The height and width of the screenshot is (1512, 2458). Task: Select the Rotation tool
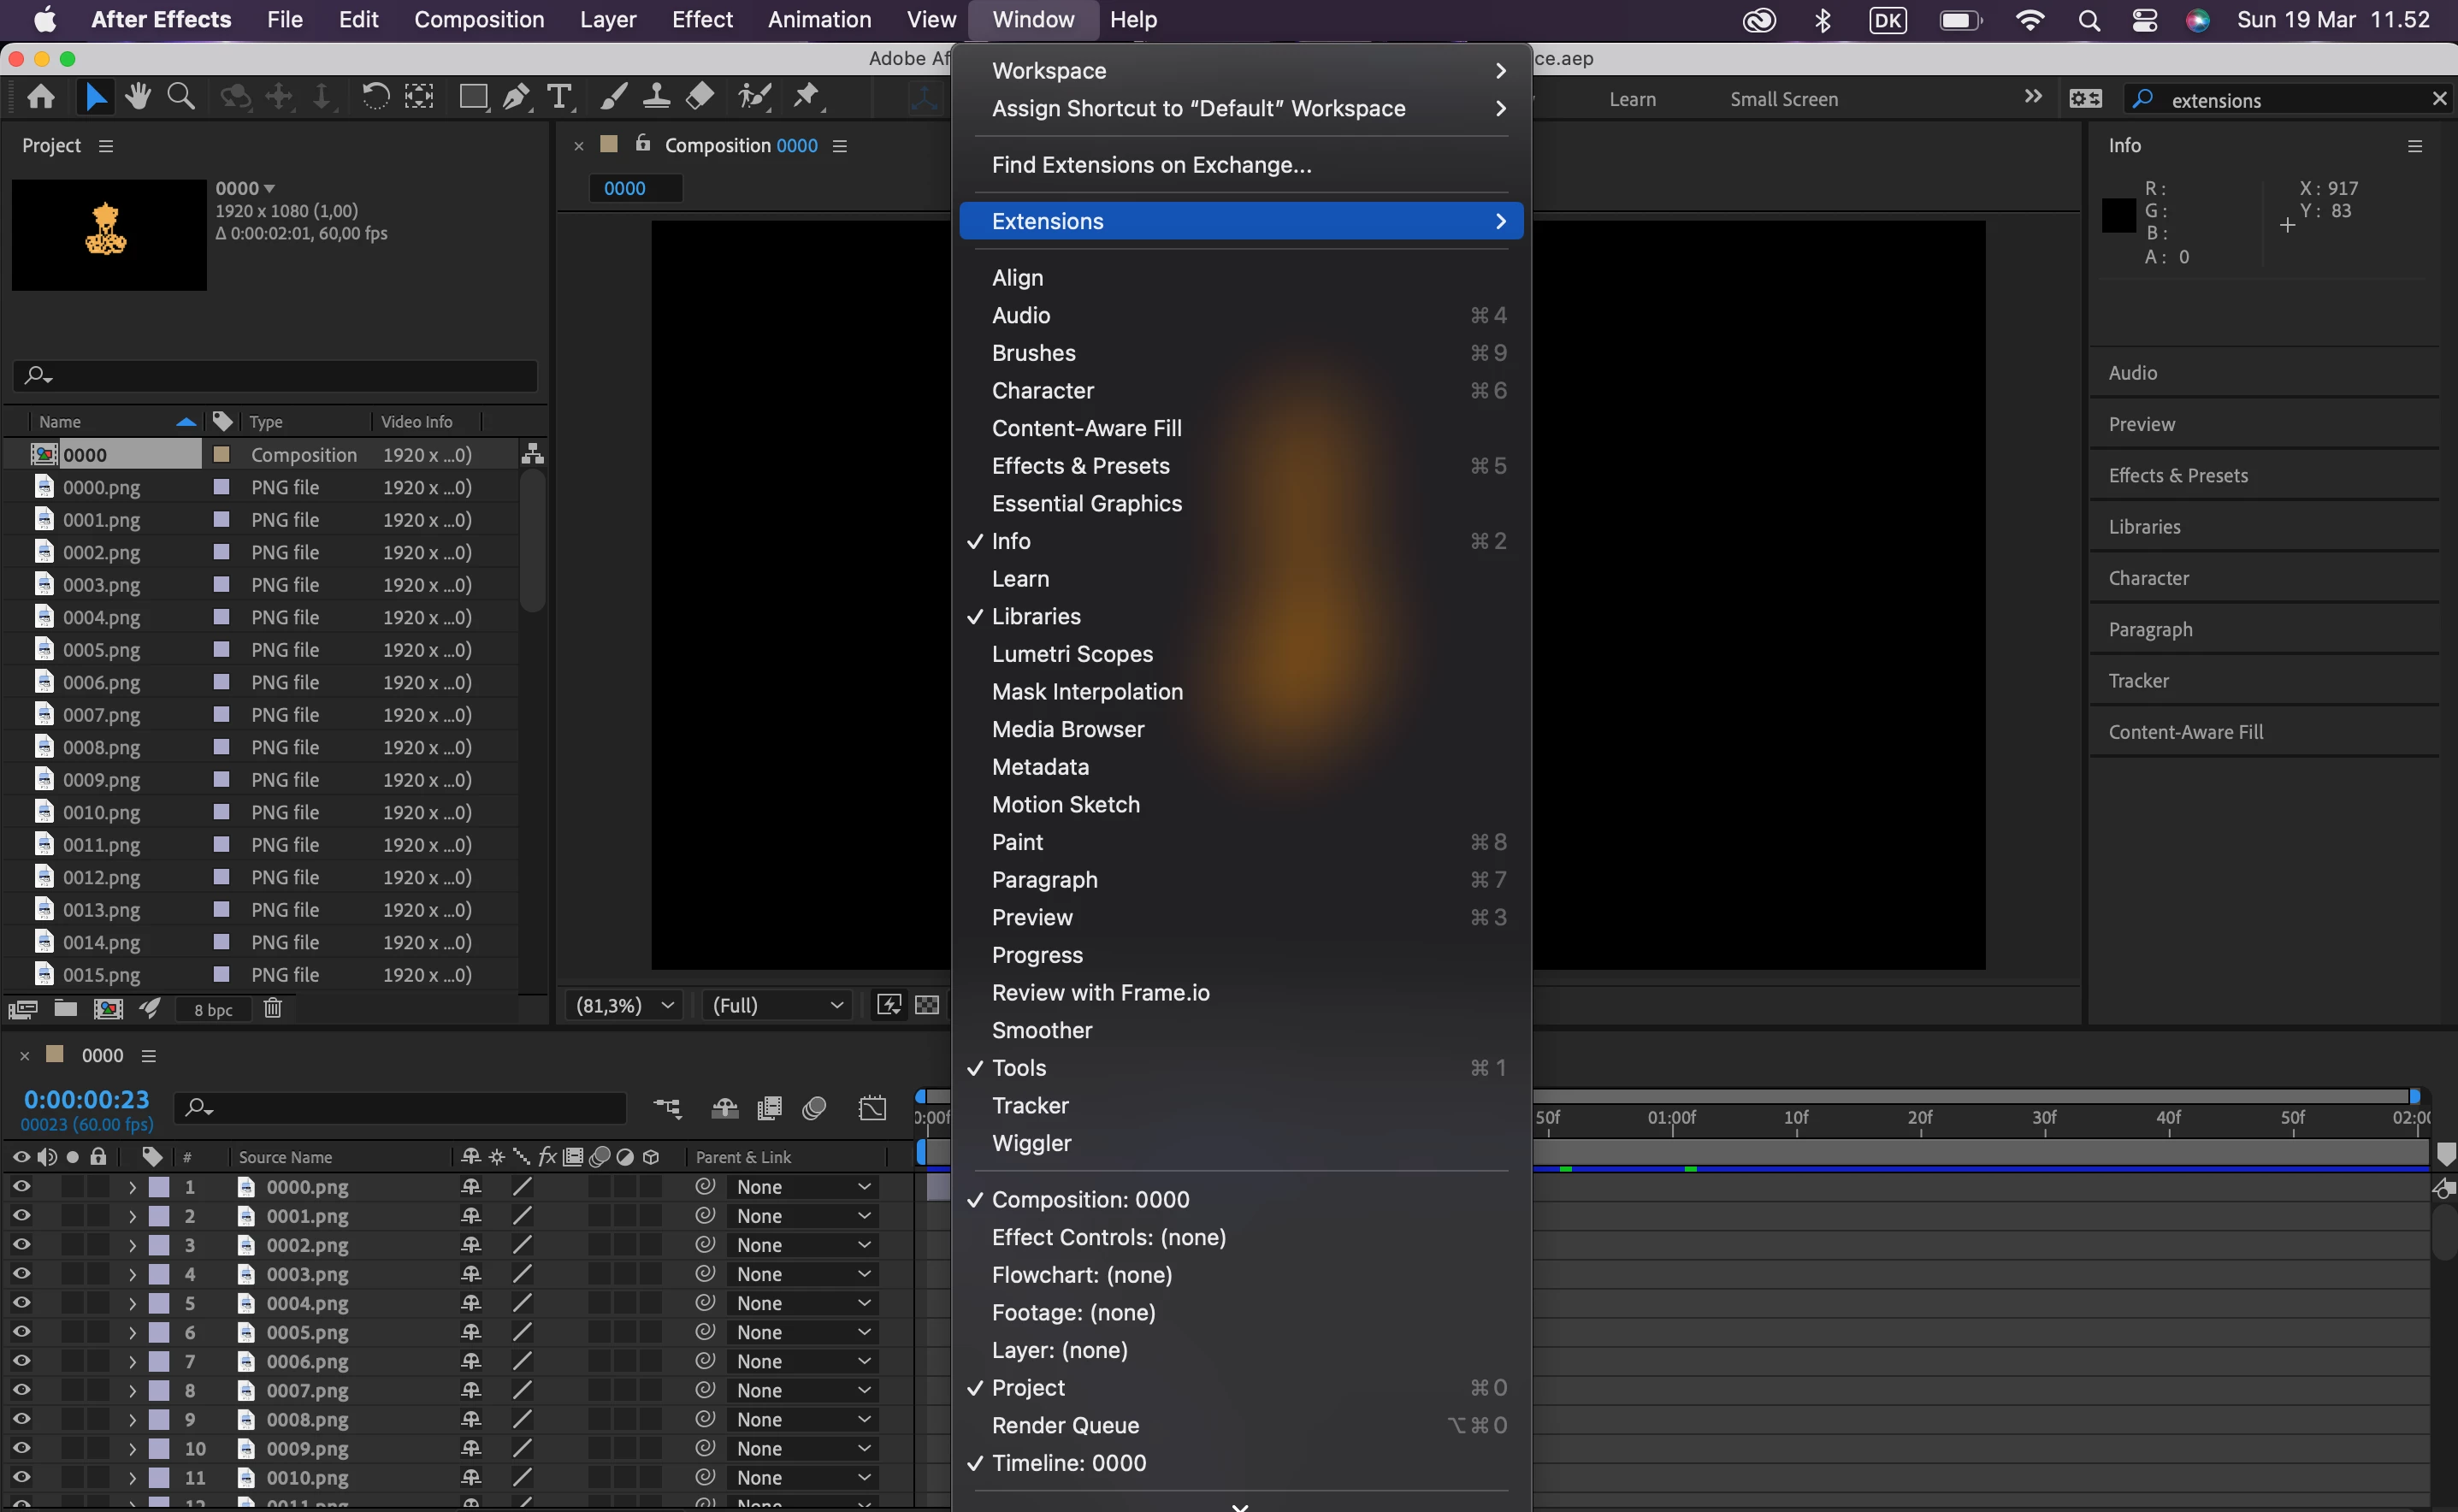point(375,97)
